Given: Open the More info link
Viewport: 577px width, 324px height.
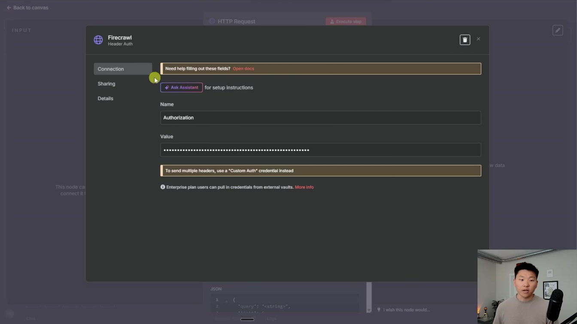Looking at the screenshot, I should point(304,187).
